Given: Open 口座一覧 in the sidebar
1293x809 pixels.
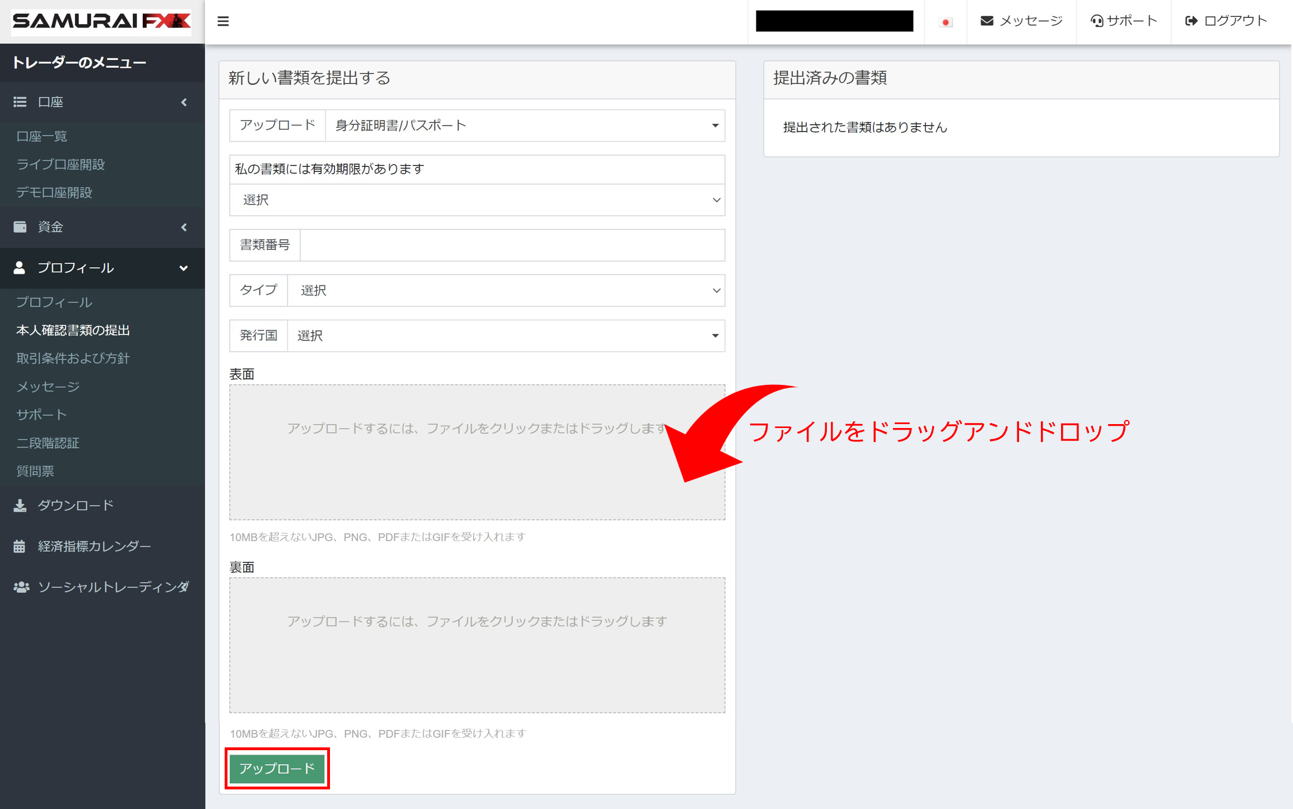Looking at the screenshot, I should (42, 136).
